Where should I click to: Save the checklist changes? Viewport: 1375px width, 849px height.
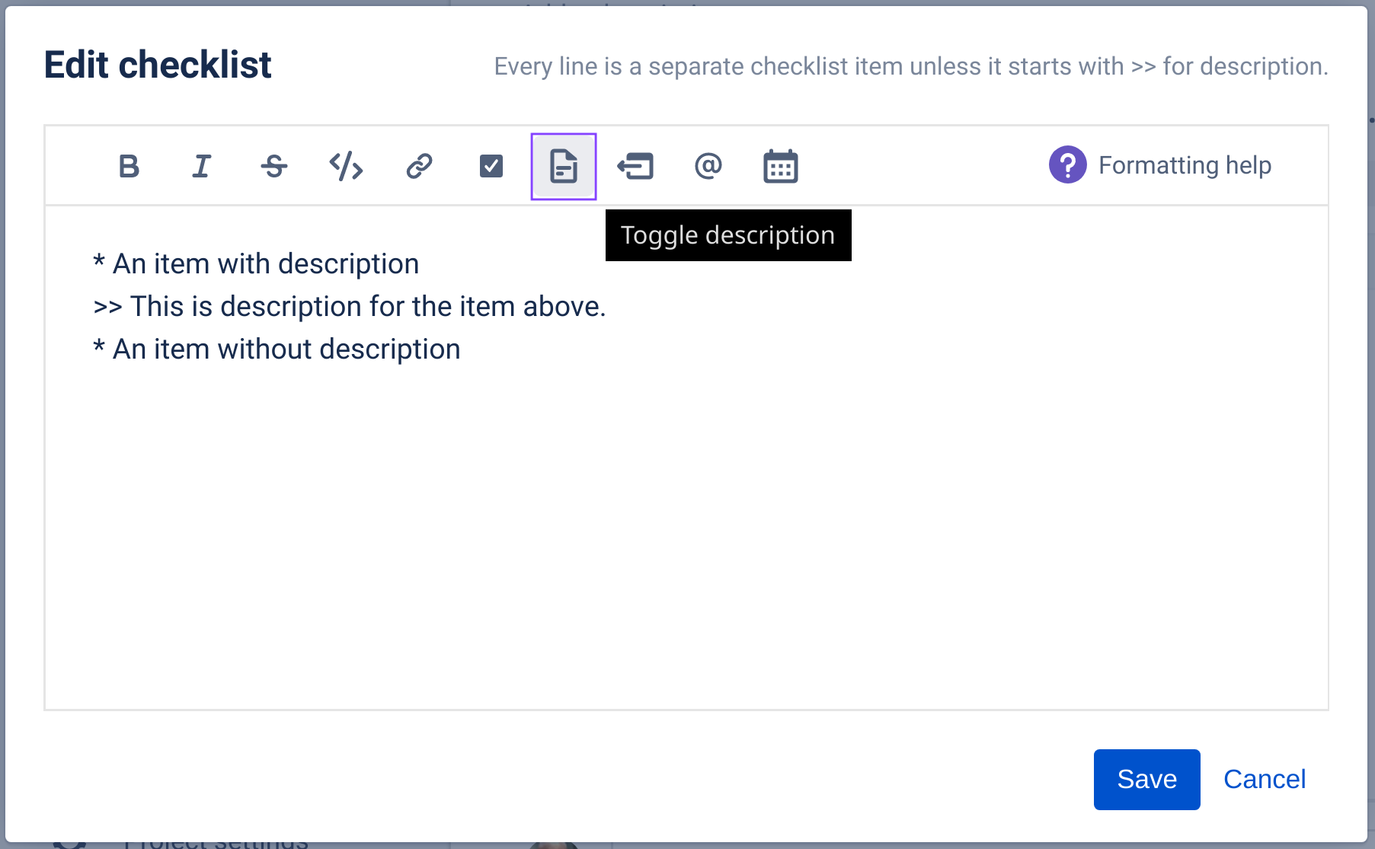pos(1146,779)
